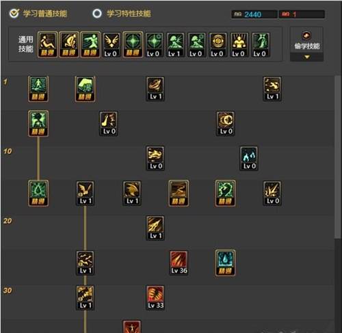Select the blue flames skill at level 10
The height and width of the screenshot is (333, 342).
pos(249,158)
